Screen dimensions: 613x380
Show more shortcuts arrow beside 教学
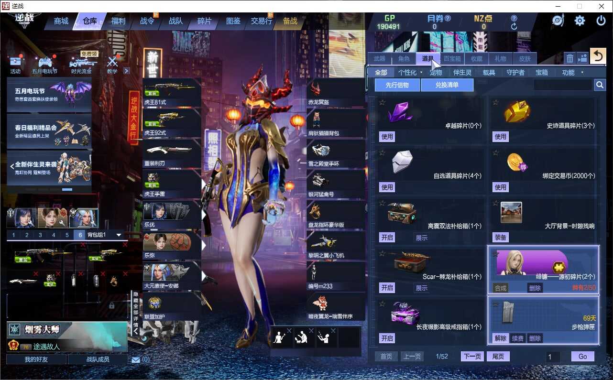point(126,71)
